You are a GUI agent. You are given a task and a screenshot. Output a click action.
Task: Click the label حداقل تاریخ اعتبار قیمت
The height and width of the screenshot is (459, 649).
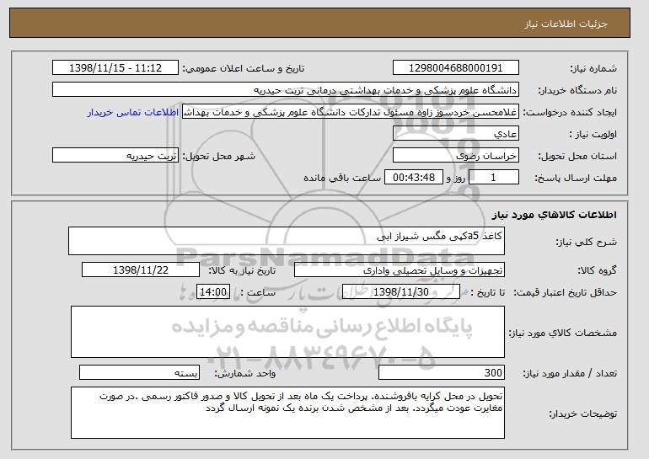click(566, 293)
